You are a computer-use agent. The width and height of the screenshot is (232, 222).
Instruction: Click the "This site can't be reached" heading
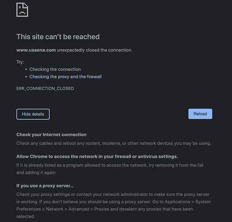[x=58, y=37]
